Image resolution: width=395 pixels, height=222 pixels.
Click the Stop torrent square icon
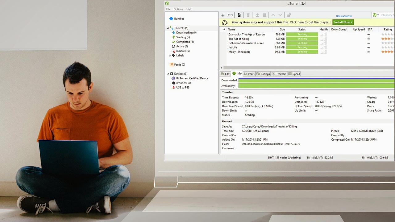tap(264, 15)
